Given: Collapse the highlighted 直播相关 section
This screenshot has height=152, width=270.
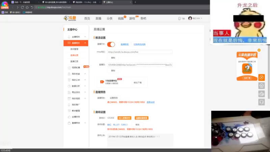Looking at the screenshot, I should click(x=85, y=43).
